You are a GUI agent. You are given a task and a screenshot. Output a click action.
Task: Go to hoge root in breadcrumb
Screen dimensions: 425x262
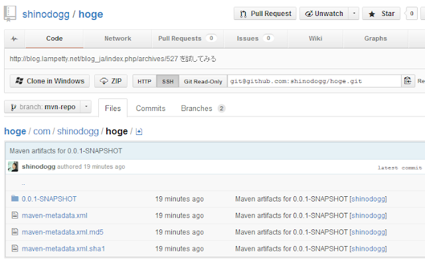pos(15,132)
